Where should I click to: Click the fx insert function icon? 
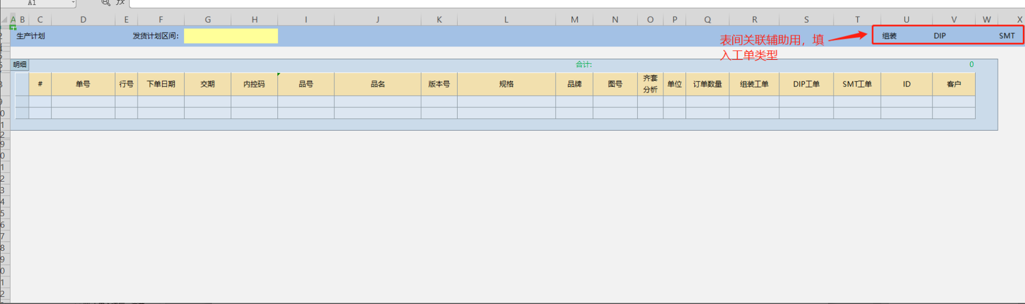click(120, 2)
